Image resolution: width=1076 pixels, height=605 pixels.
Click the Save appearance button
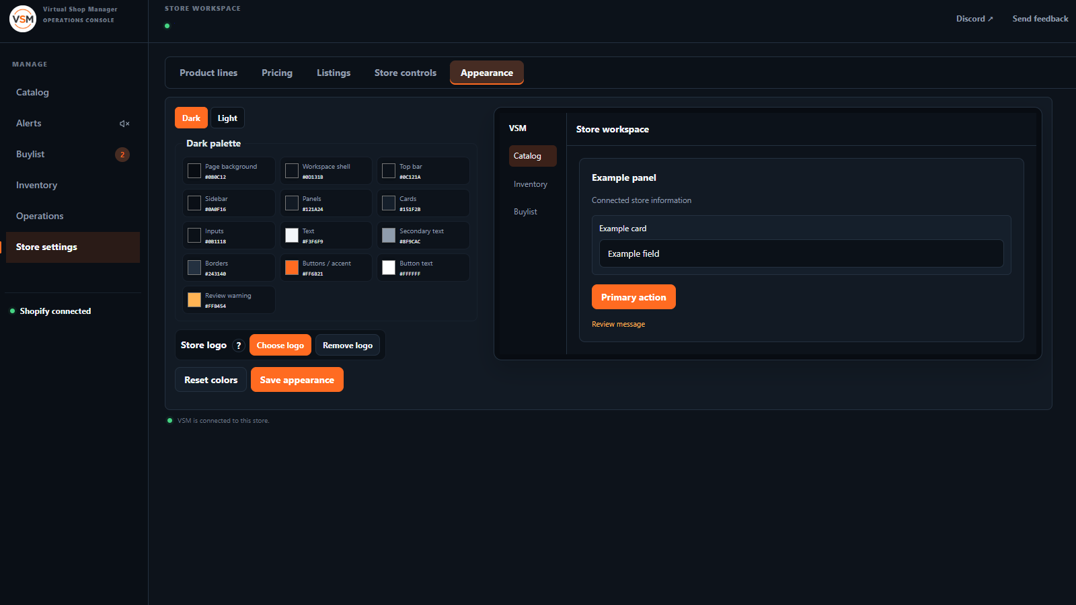point(297,380)
